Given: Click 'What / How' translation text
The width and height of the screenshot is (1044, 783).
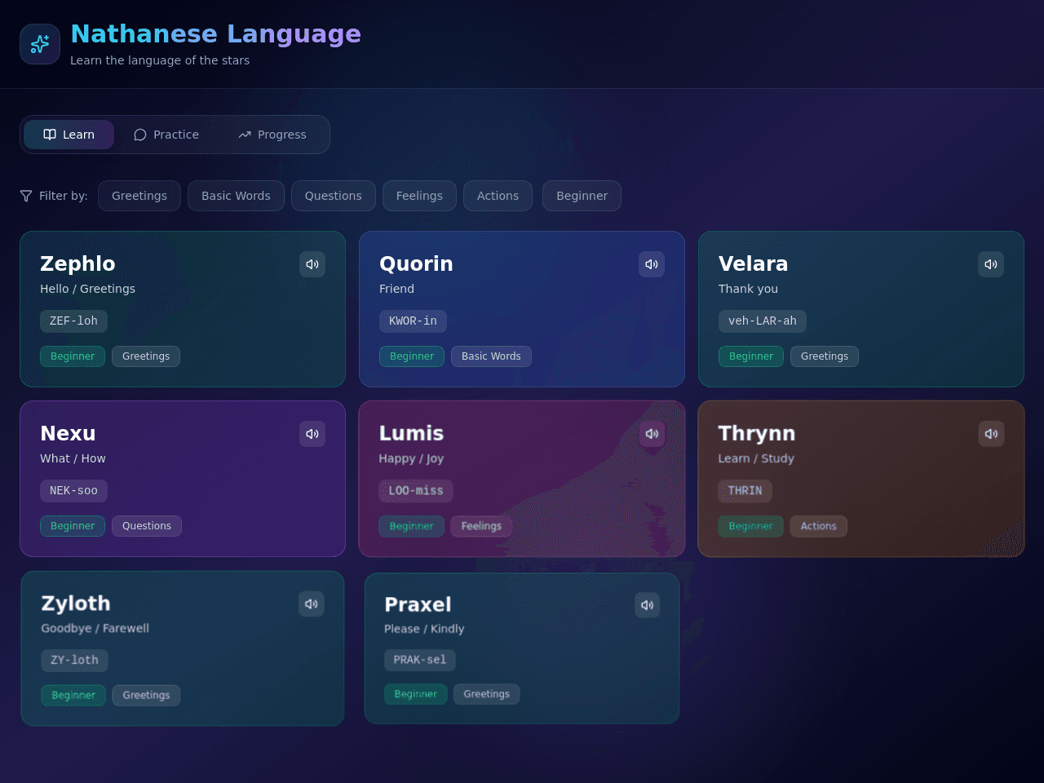Looking at the screenshot, I should (x=73, y=458).
